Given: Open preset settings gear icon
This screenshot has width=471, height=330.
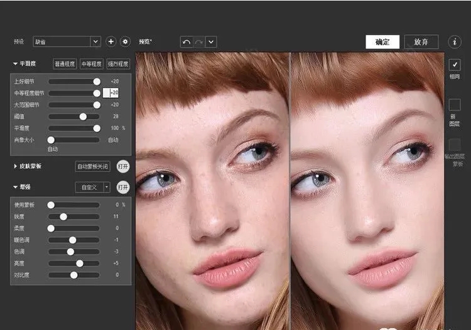Looking at the screenshot, I should (x=125, y=41).
